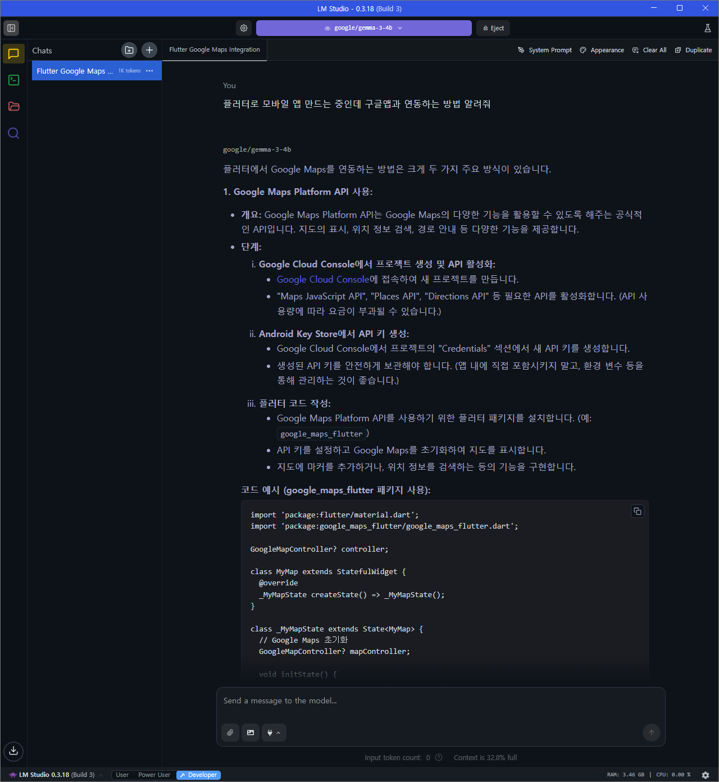Click the google/gemma-3-4b response label

click(x=257, y=149)
